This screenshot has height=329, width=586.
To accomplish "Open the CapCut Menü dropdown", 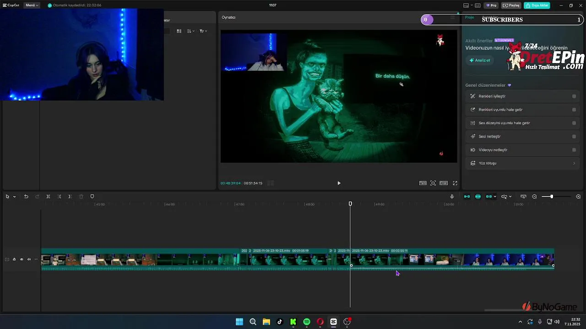I will pyautogui.click(x=32, y=5).
